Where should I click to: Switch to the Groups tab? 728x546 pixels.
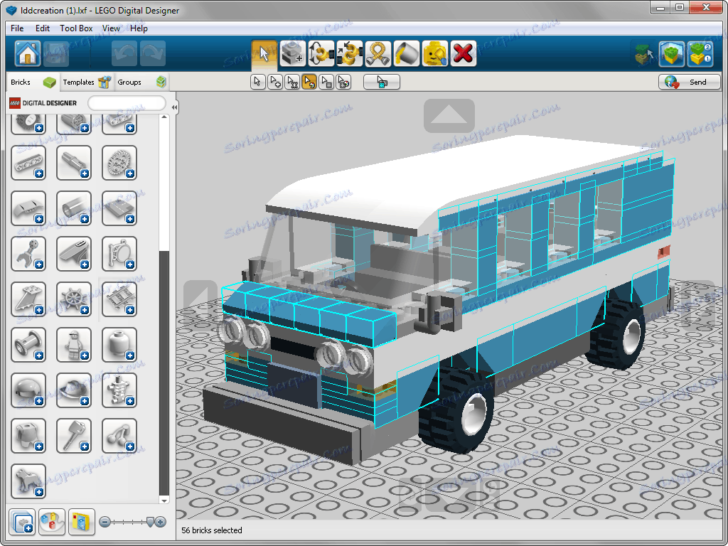click(x=141, y=82)
